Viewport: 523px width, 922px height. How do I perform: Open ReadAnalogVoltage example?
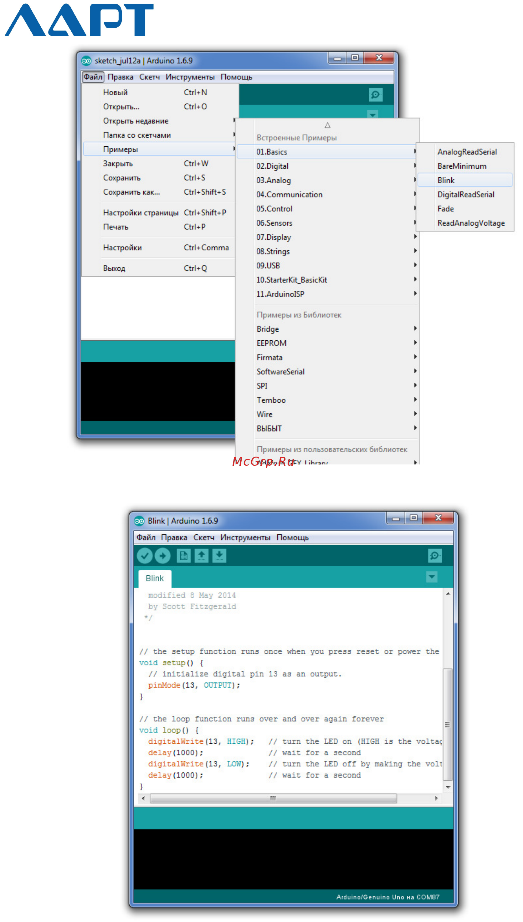click(465, 223)
